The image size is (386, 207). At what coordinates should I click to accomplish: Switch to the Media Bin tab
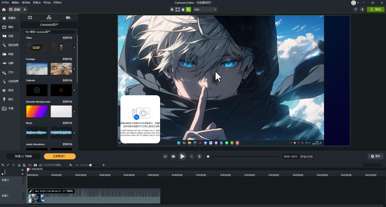30,18
